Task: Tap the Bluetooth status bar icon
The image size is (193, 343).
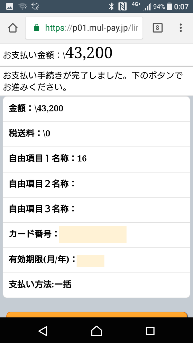Action: tap(111, 7)
